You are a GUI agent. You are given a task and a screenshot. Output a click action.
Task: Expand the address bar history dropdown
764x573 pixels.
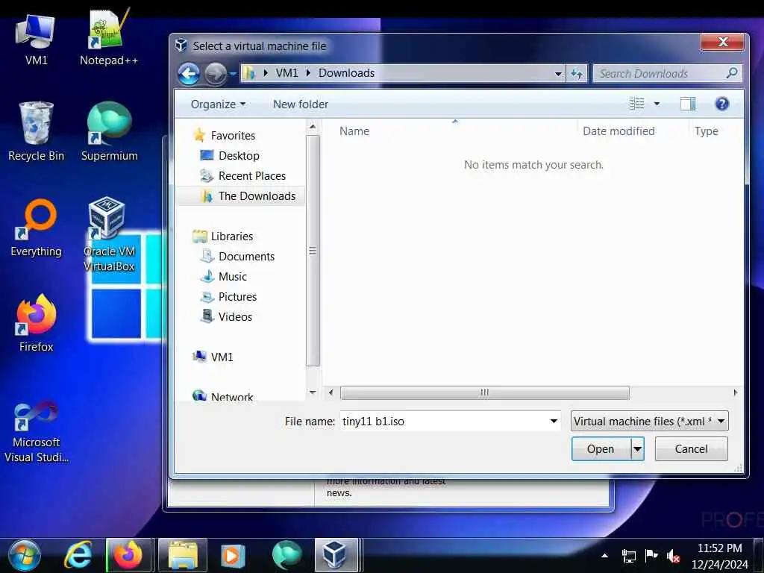[558, 74]
